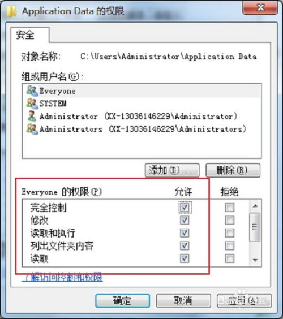The width and height of the screenshot is (283, 319).
Task: Select the SYSTEM group icon
Action: tap(32, 104)
